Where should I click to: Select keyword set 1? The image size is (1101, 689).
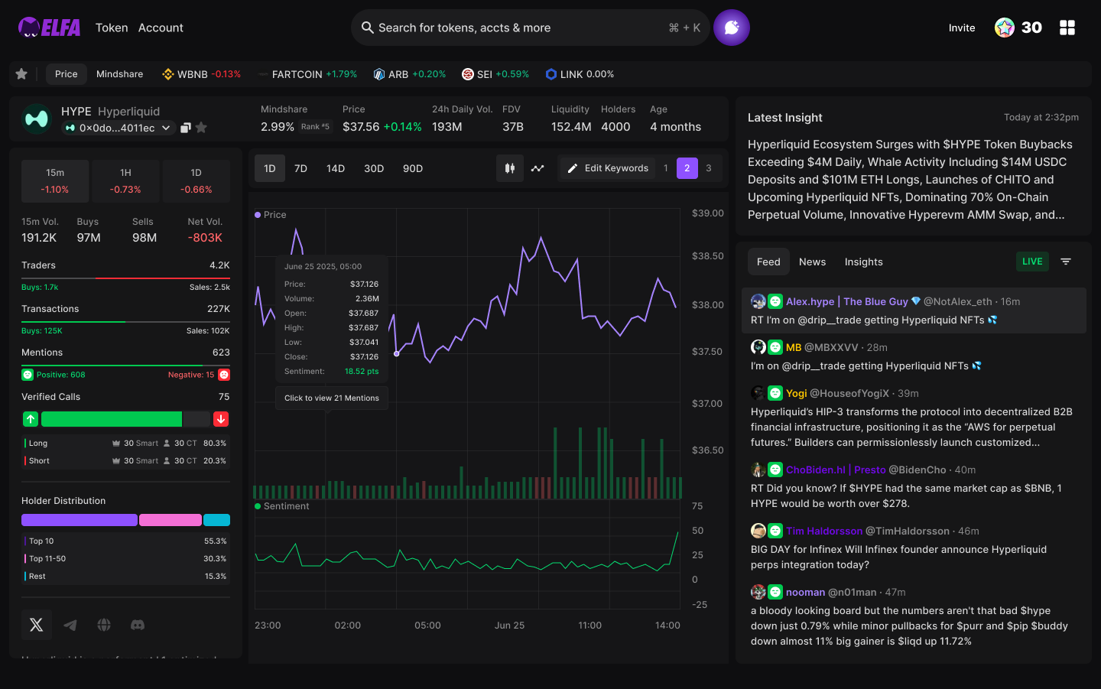point(666,168)
